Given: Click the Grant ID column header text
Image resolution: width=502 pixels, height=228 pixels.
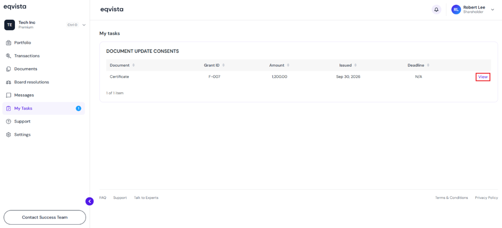Looking at the screenshot, I should pos(212,65).
